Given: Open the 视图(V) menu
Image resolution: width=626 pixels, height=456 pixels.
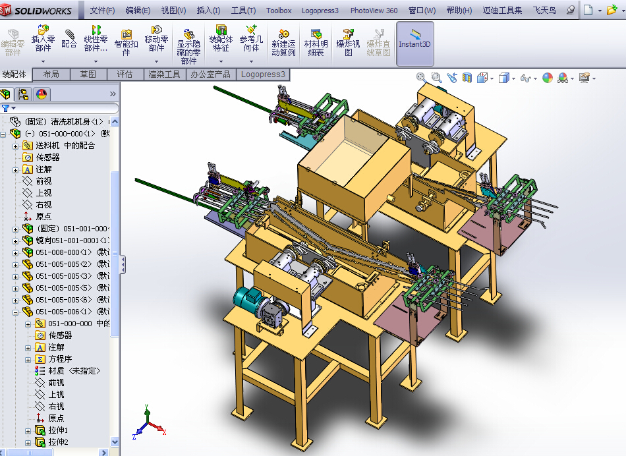Looking at the screenshot, I should 173,11.
